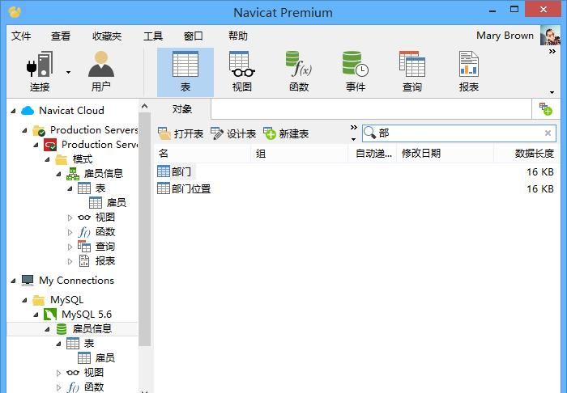The height and width of the screenshot is (393, 567).
Task: Select the 事件 event toolbar button
Action: tap(356, 72)
